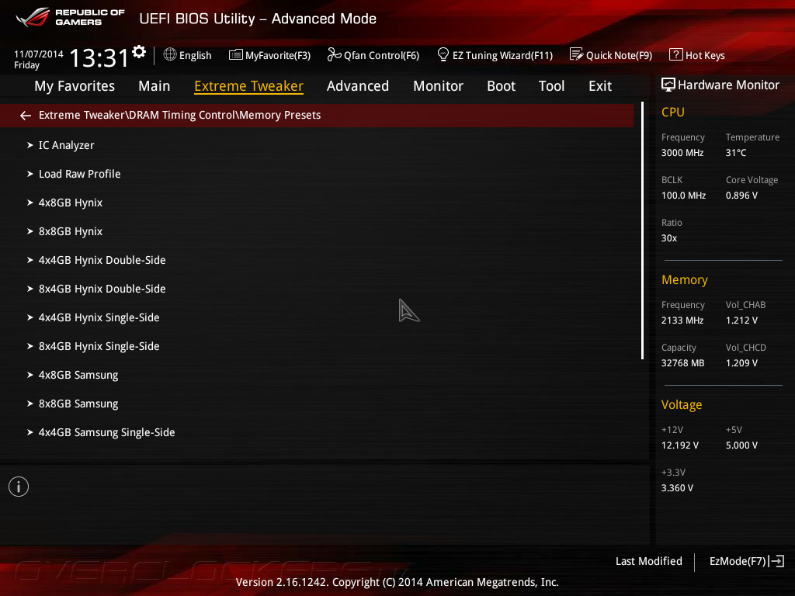Click CPU temperature value 31°C

tap(736, 153)
